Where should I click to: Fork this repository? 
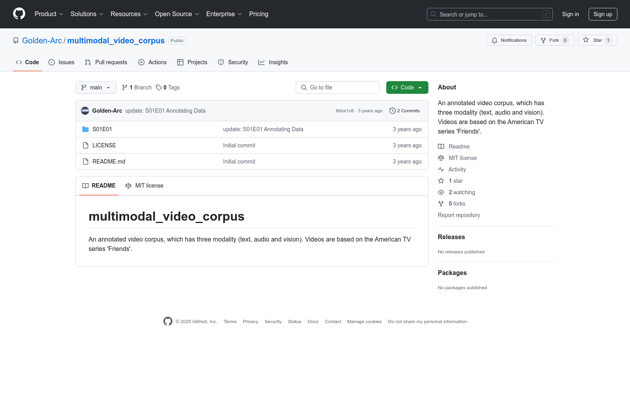coord(555,40)
